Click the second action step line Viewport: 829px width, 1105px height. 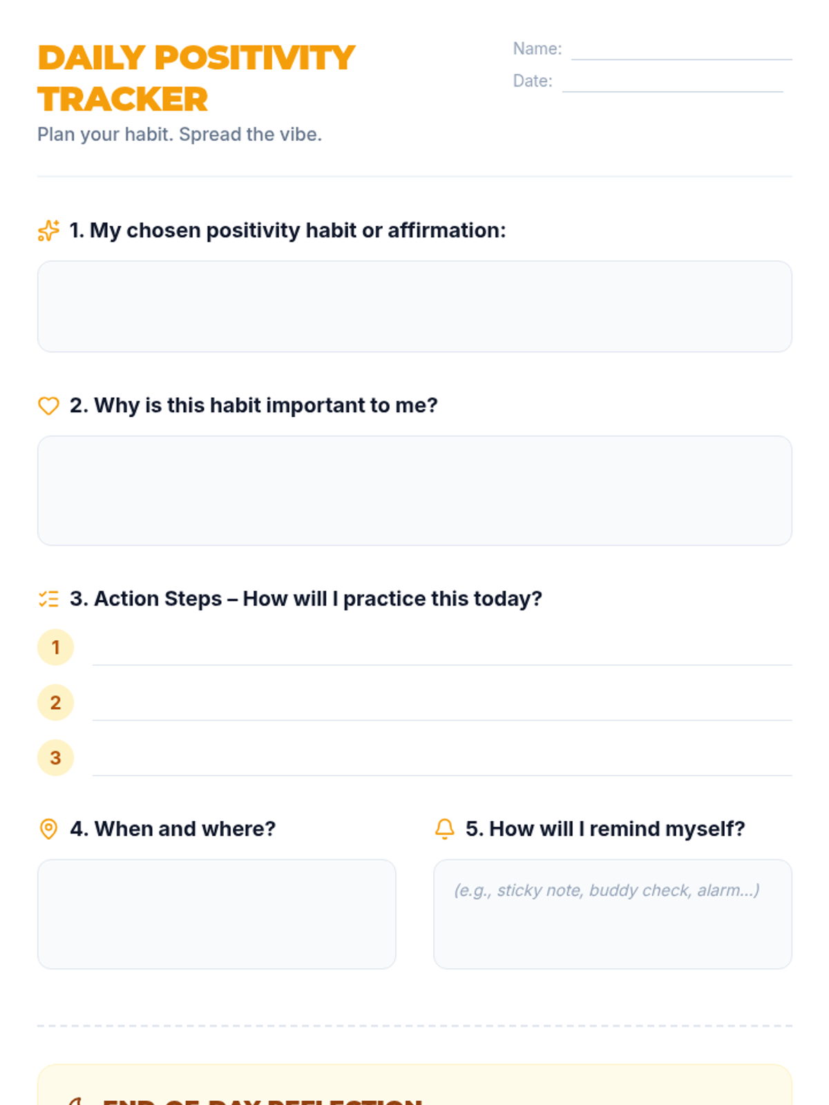click(442, 708)
